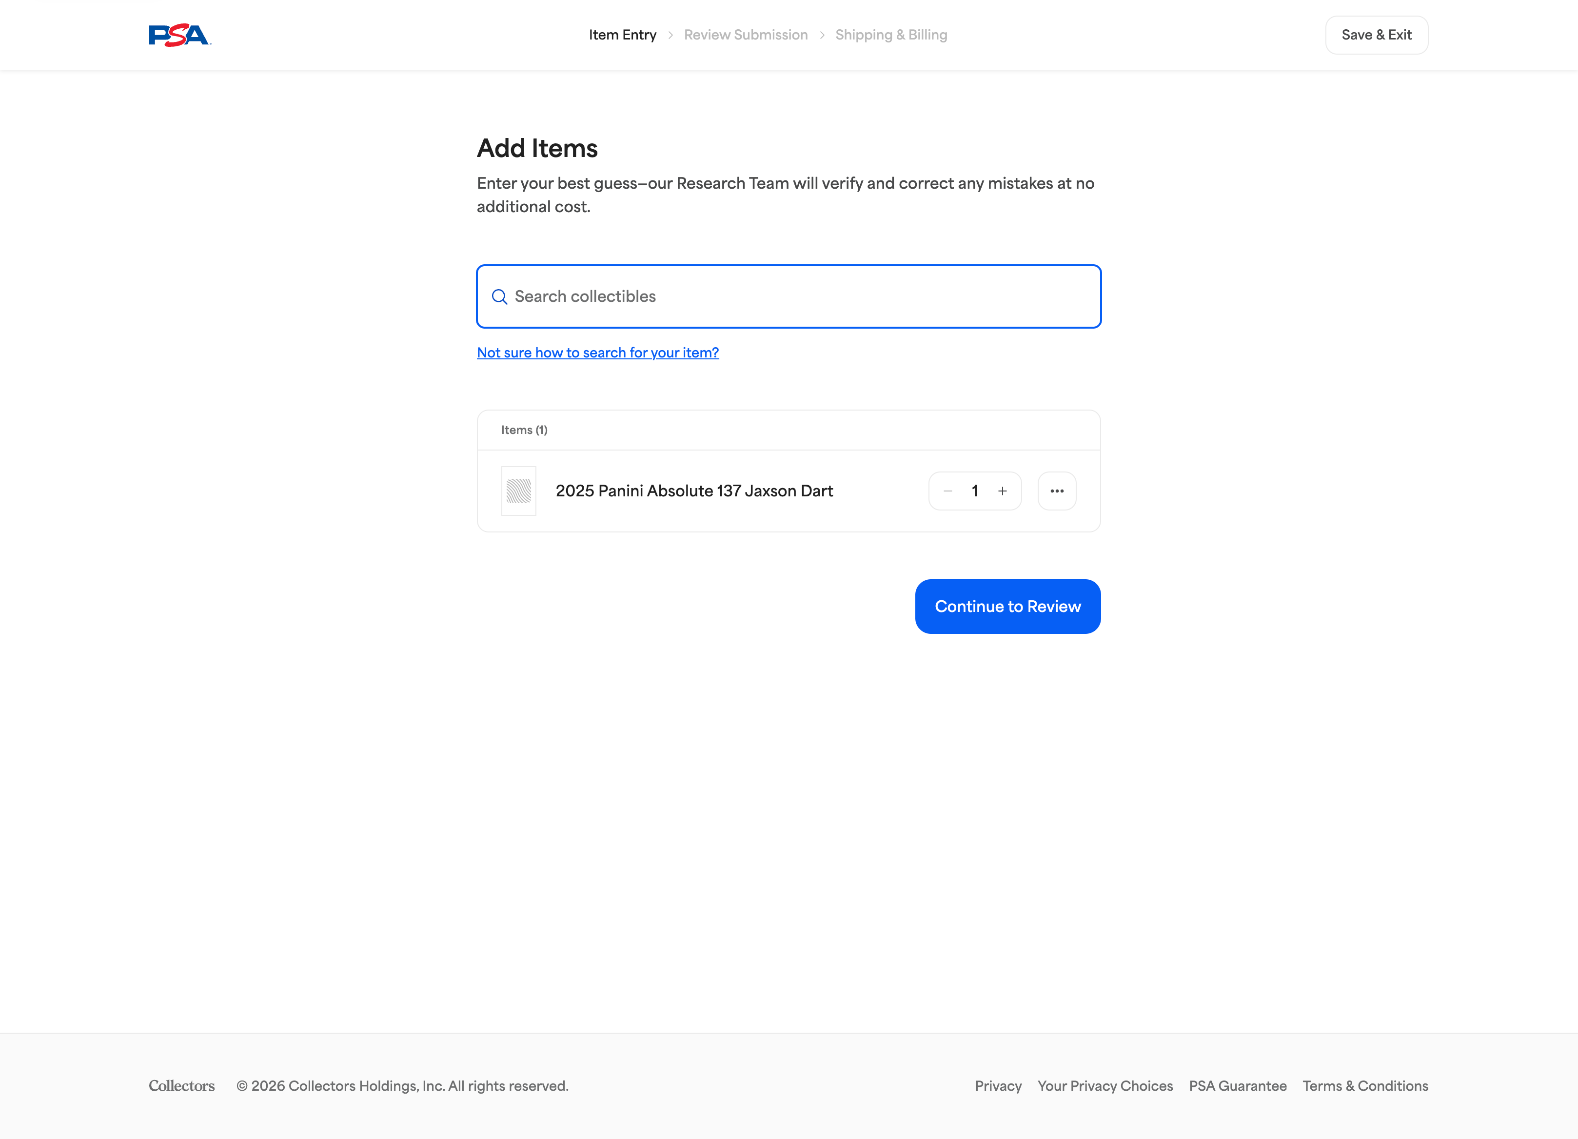Screen dimensions: 1578x1139
Task: Increase item quantity with plus icon
Action: pos(1003,491)
